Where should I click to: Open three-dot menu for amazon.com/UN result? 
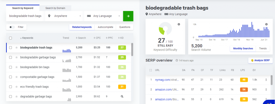point(266,90)
